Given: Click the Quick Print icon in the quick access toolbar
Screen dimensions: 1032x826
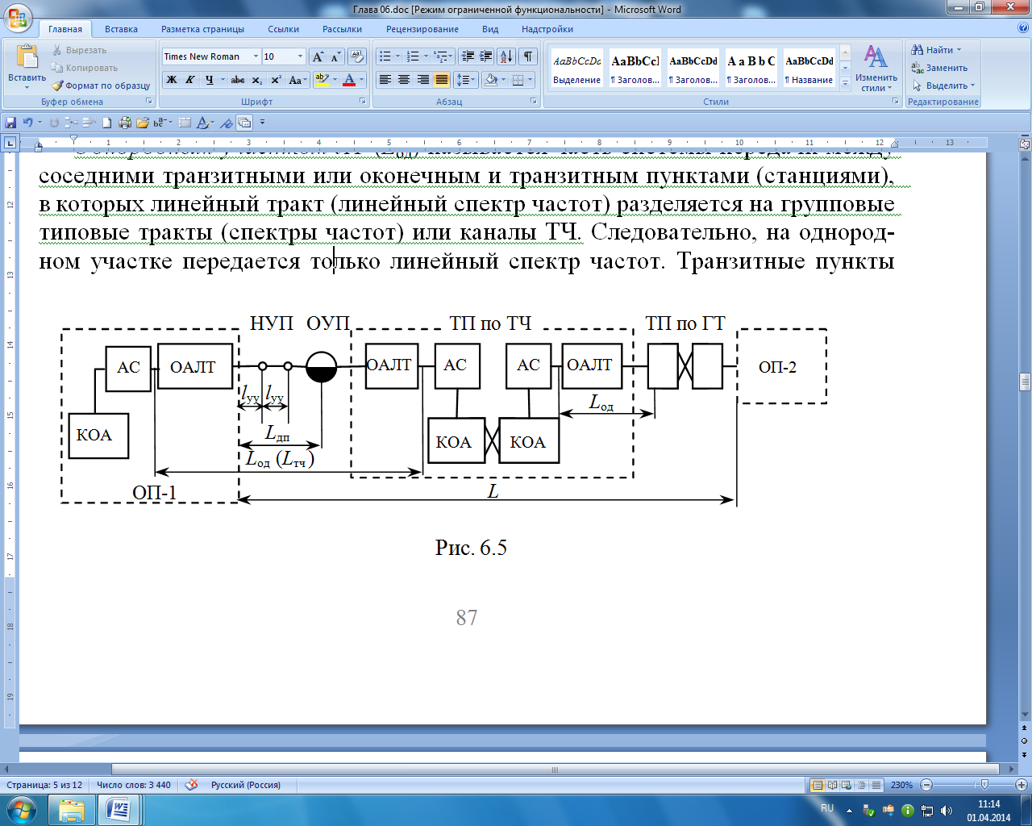Looking at the screenshot, I should (x=124, y=123).
